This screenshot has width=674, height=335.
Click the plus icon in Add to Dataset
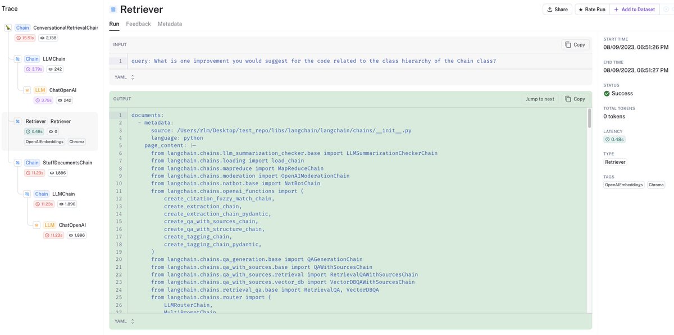point(616,10)
